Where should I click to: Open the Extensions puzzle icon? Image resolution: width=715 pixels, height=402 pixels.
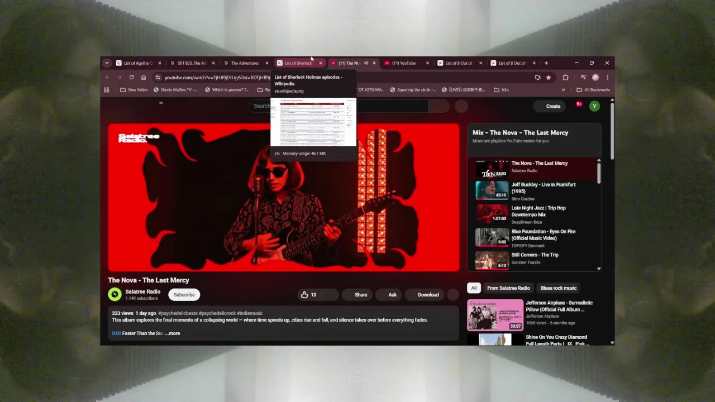pyautogui.click(x=565, y=78)
